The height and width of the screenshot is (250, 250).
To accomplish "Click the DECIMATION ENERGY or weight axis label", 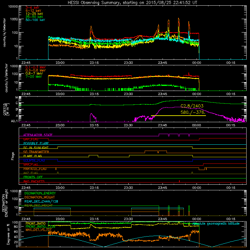I will click(x=5, y=203).
